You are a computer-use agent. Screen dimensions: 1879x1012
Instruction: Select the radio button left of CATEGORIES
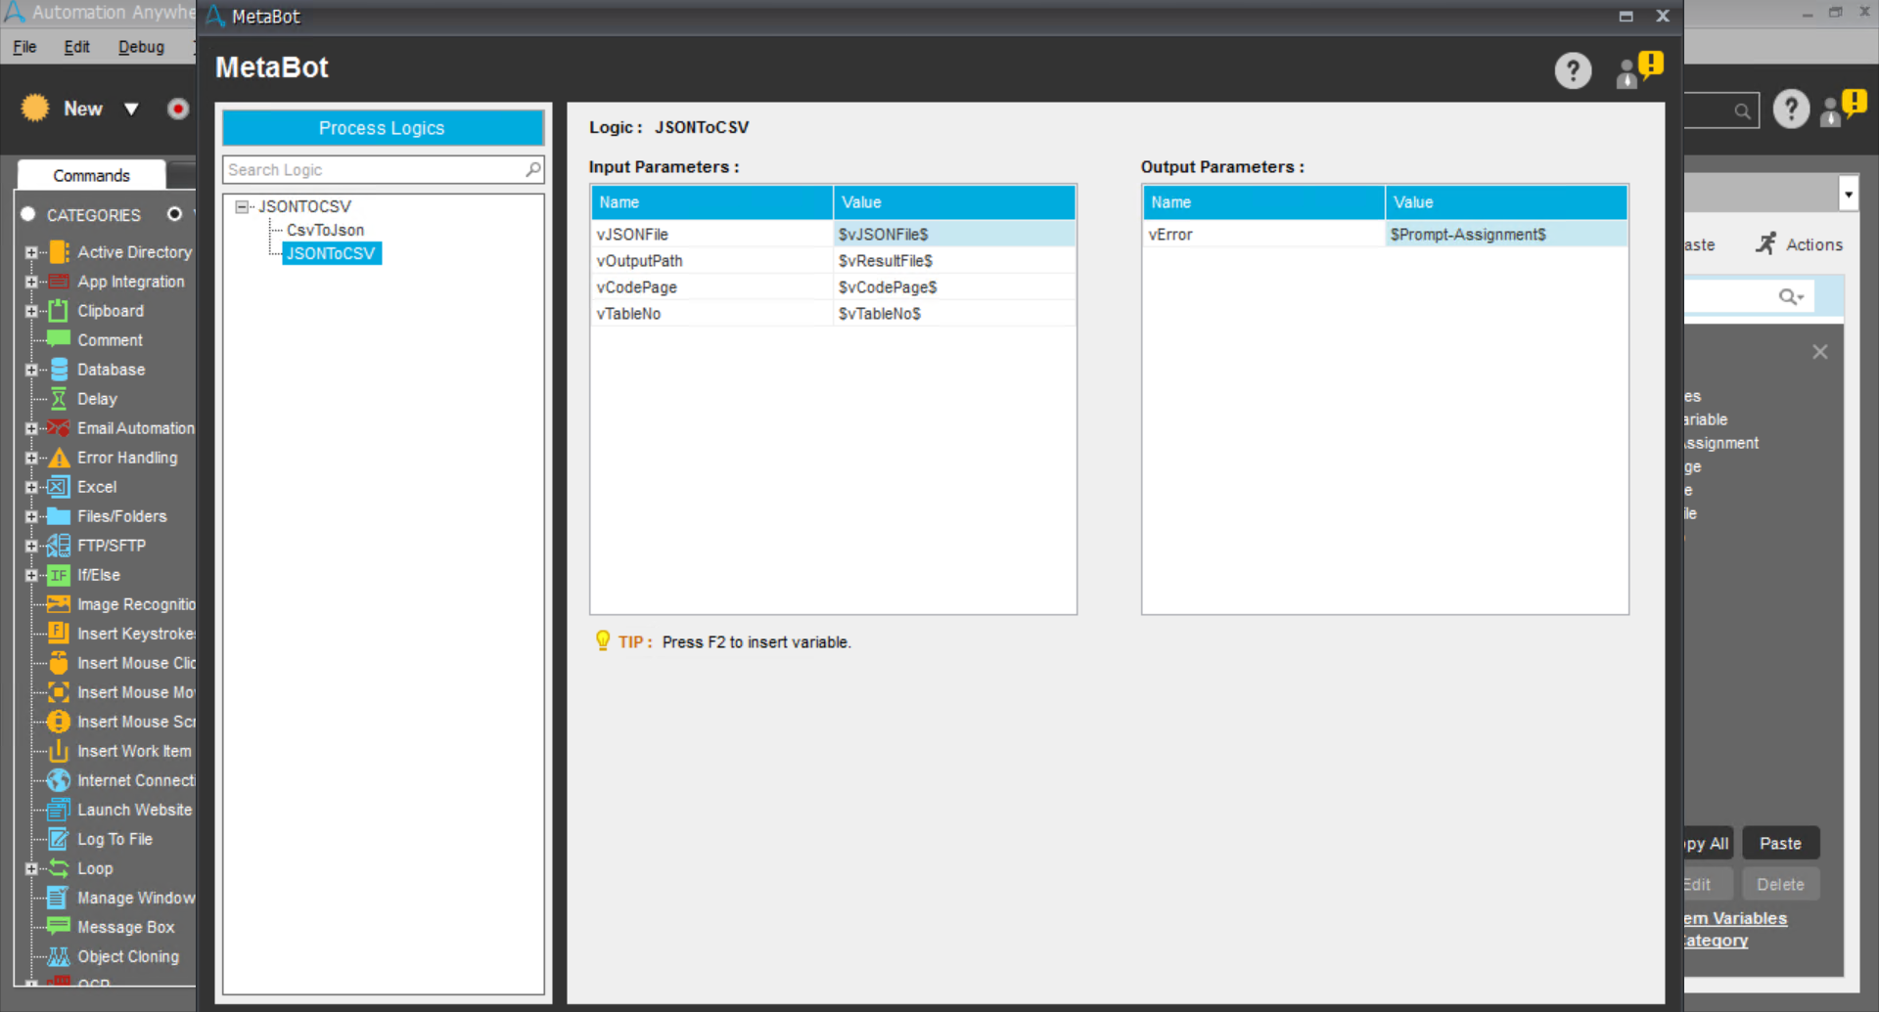28,214
